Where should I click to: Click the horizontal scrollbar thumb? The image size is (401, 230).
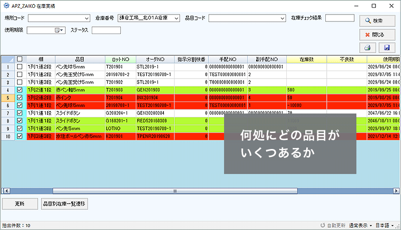coord(175,190)
